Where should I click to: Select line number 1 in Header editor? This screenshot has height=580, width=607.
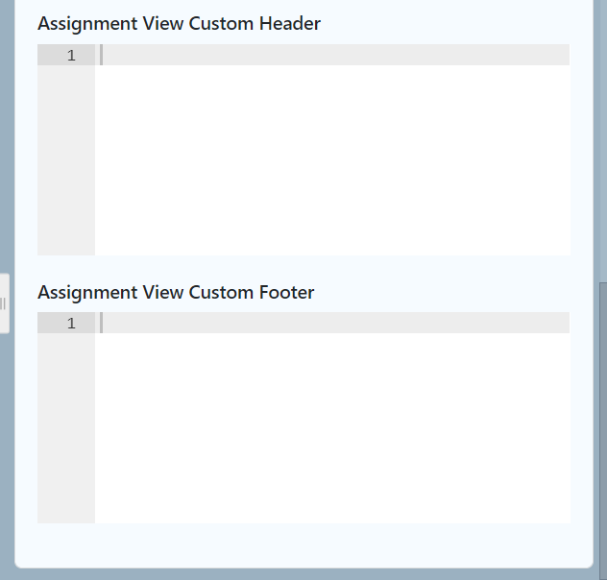[x=71, y=56]
